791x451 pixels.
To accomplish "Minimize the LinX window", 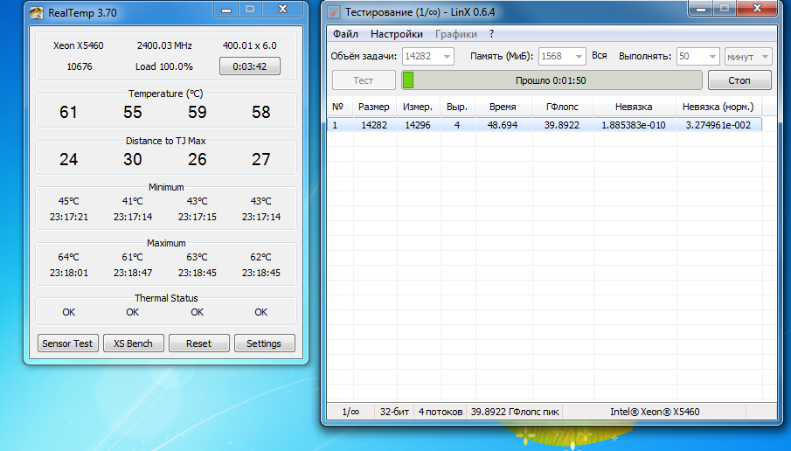I will click(701, 9).
